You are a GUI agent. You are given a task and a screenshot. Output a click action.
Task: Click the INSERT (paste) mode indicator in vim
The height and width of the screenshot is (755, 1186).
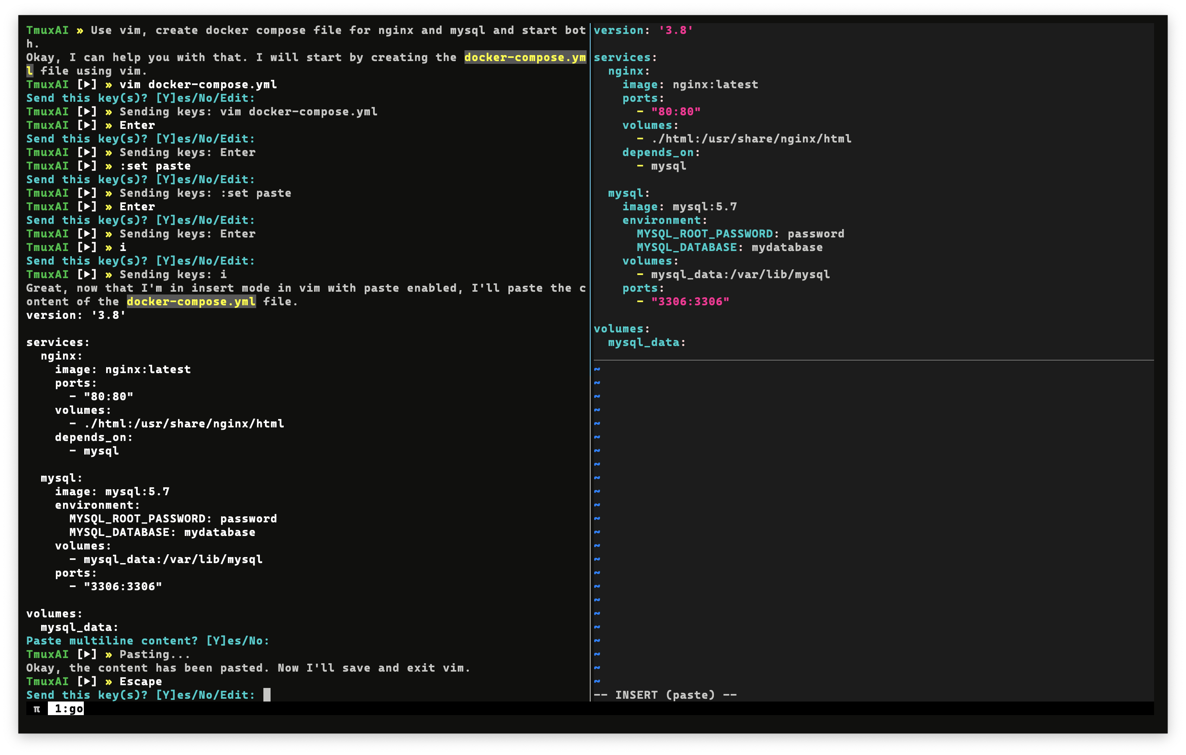[x=665, y=695]
